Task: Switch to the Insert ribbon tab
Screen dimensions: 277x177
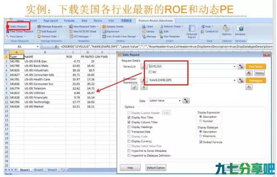Action: point(33,21)
